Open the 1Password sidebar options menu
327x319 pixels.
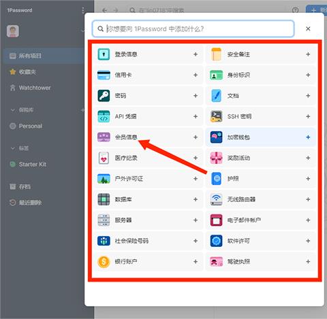tap(83, 10)
